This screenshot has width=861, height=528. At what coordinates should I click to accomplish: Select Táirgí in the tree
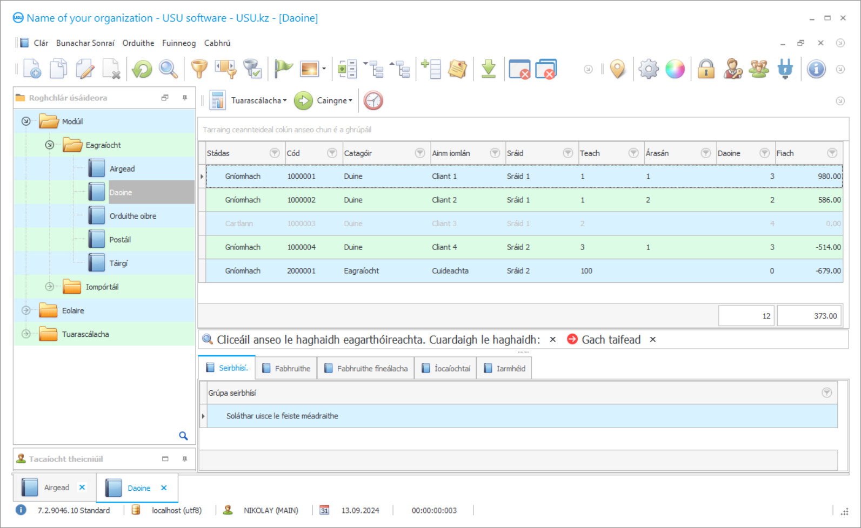pos(119,263)
